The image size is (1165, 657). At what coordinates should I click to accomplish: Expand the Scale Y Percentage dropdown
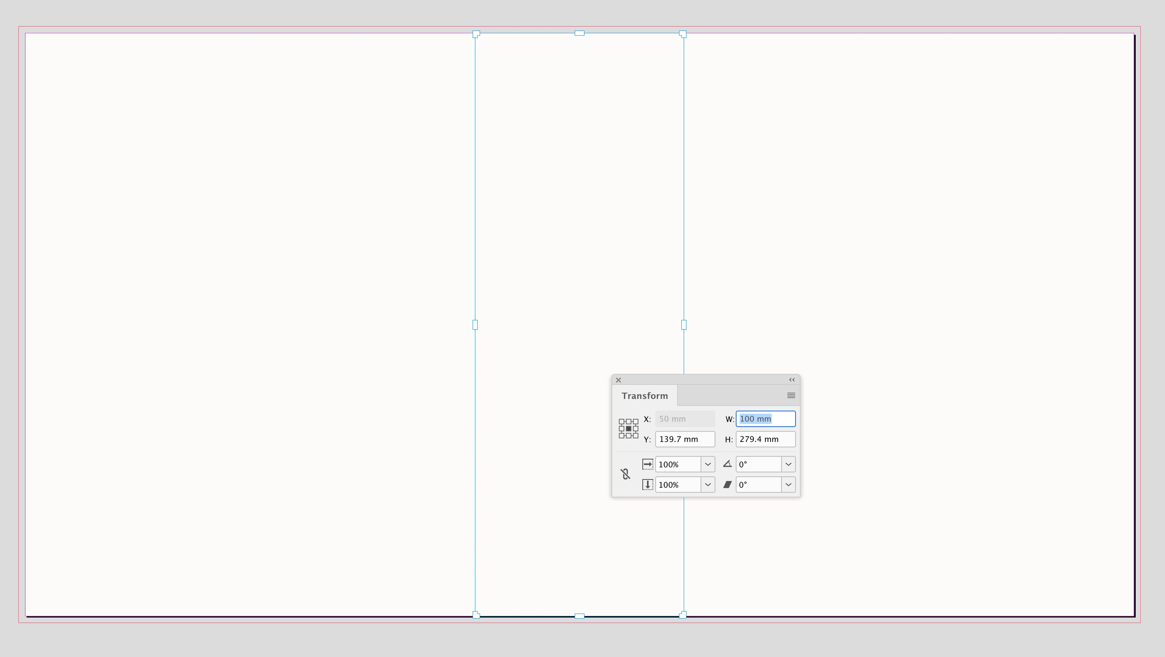(708, 485)
